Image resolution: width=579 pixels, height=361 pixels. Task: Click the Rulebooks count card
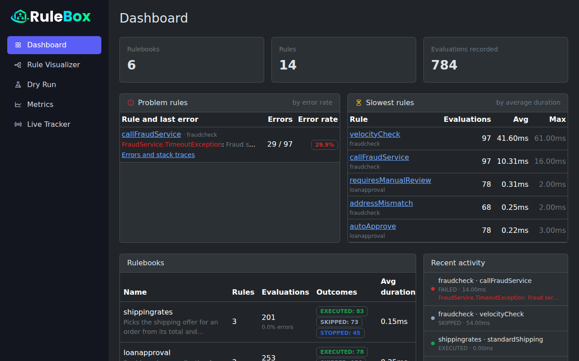[x=192, y=60]
